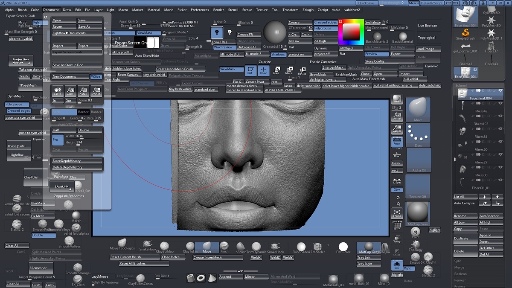
Task: Toggle Solo mode icon
Action: point(397,265)
